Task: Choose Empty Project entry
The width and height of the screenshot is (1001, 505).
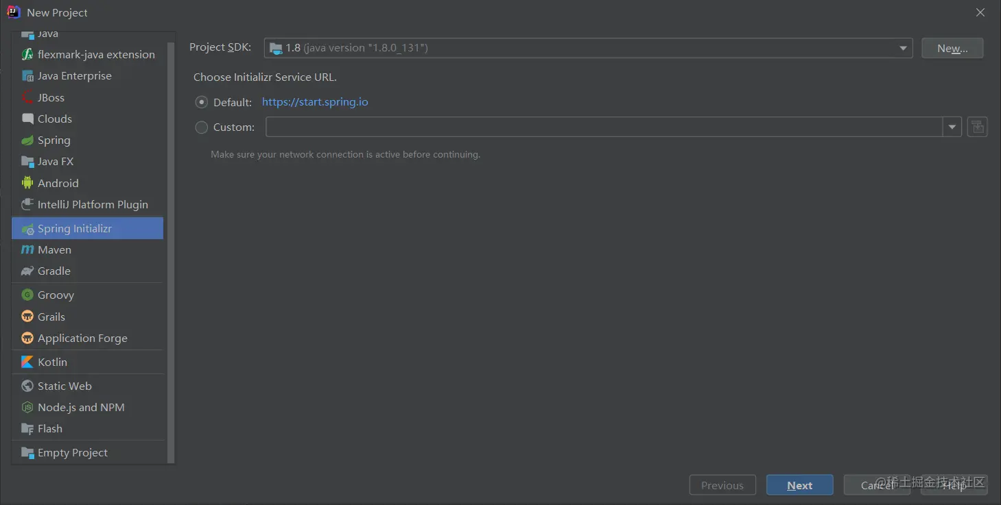Action: [87, 452]
